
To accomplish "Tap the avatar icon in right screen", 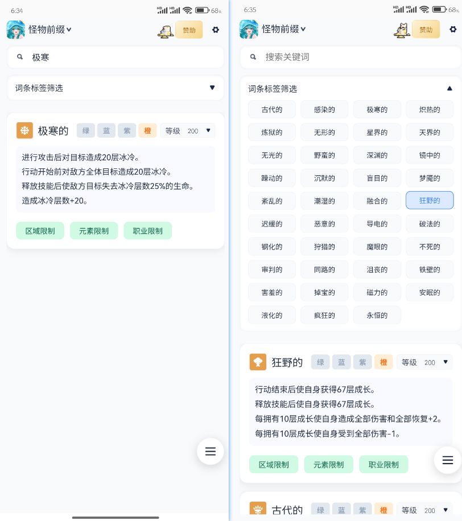I will coord(249,29).
